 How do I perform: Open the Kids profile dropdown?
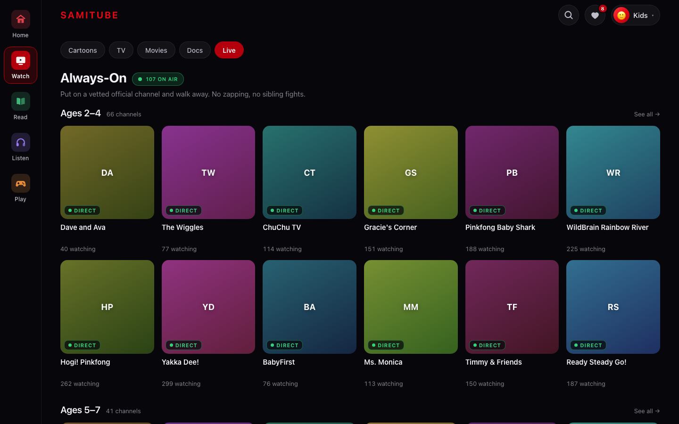(636, 15)
